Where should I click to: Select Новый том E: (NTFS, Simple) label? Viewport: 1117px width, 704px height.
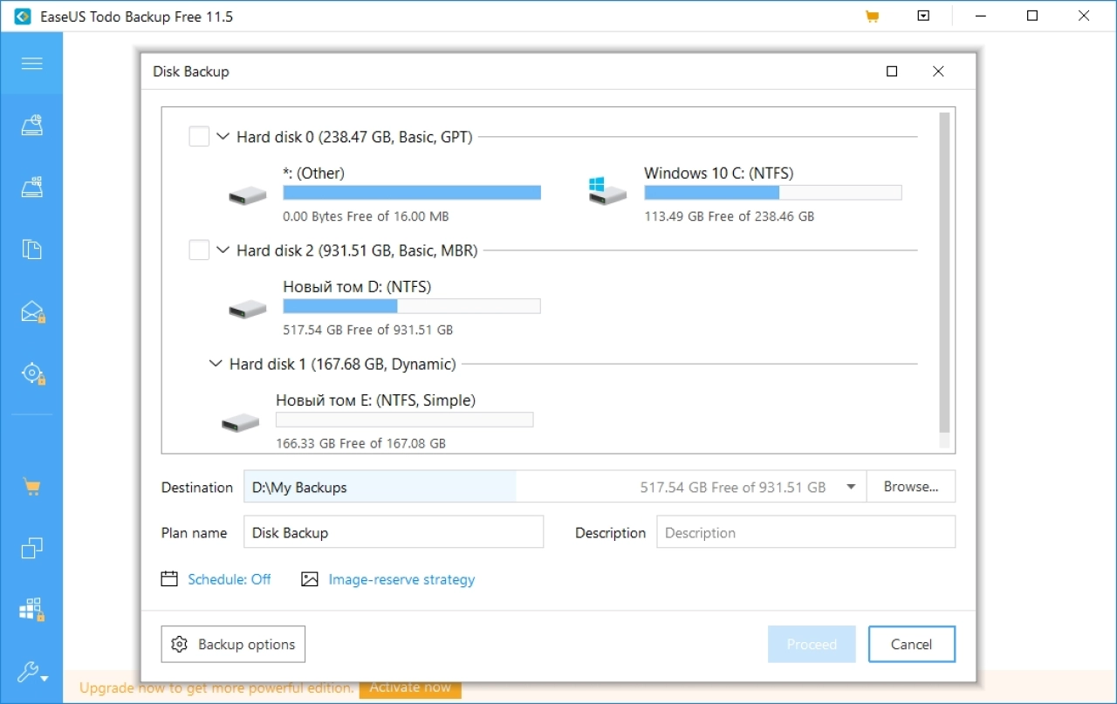pyautogui.click(x=376, y=400)
